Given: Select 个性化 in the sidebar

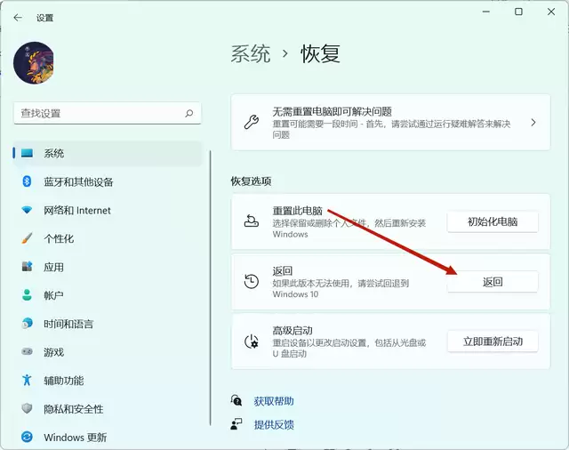Looking at the screenshot, I should pos(59,238).
